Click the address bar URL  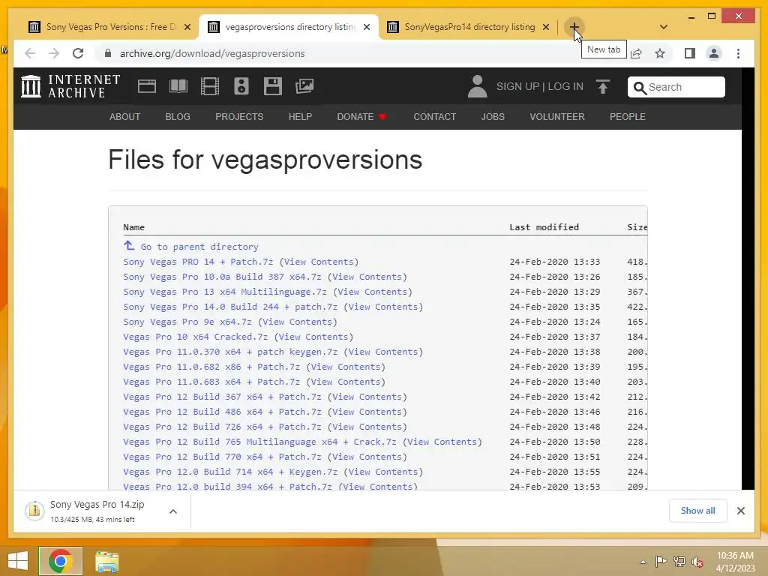pyautogui.click(x=212, y=53)
